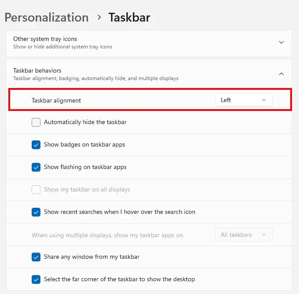Click the Taskbar alignment label
299x294 pixels.
point(56,100)
